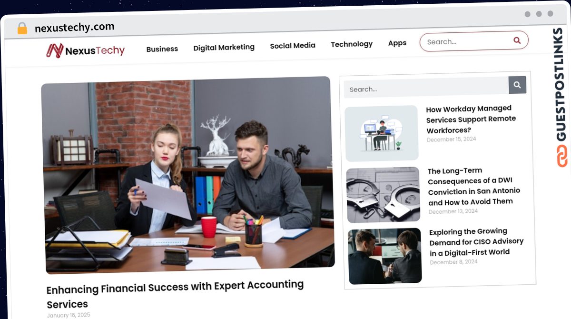Open the Digital Marketing menu item
The width and height of the screenshot is (571, 319).
tap(224, 47)
